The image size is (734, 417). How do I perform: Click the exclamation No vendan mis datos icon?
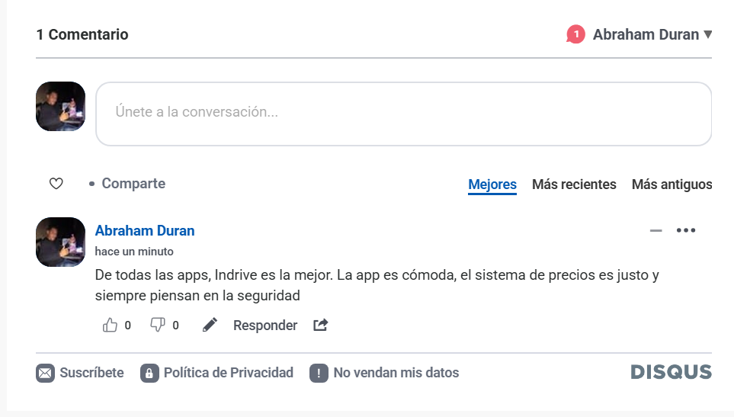(x=319, y=373)
